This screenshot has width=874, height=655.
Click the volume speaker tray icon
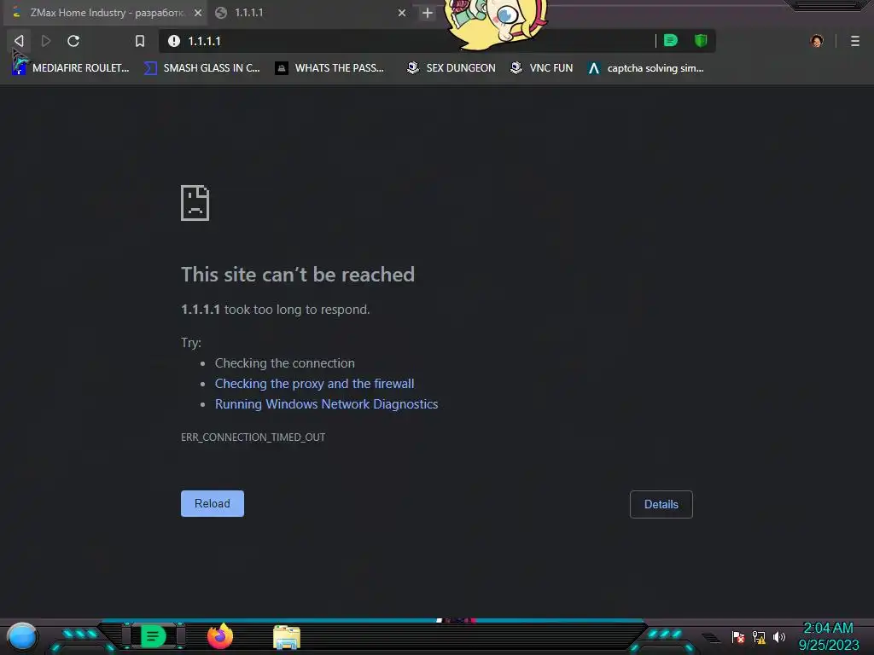779,636
